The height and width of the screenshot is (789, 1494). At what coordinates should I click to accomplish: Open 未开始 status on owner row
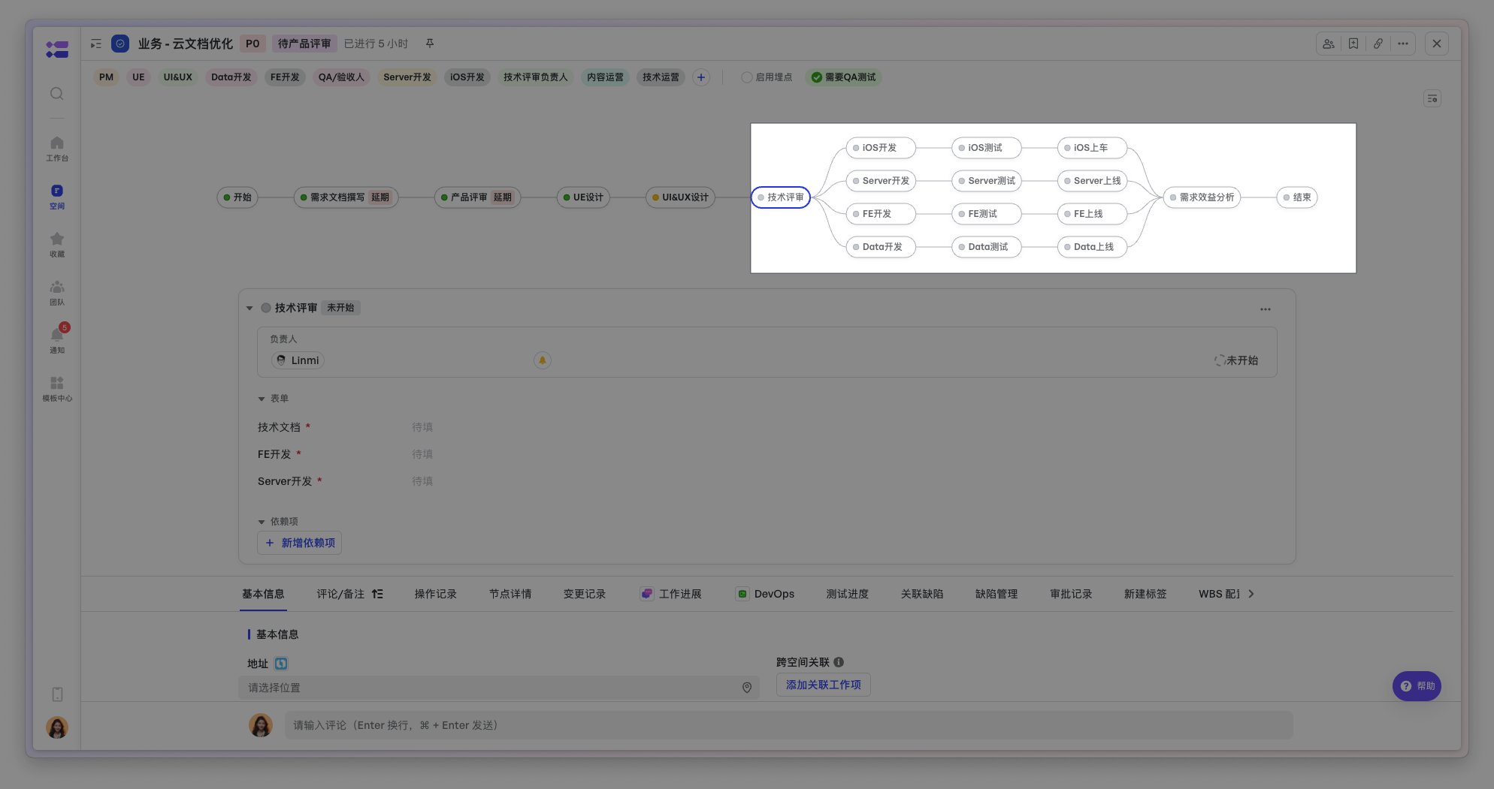[x=1236, y=360]
